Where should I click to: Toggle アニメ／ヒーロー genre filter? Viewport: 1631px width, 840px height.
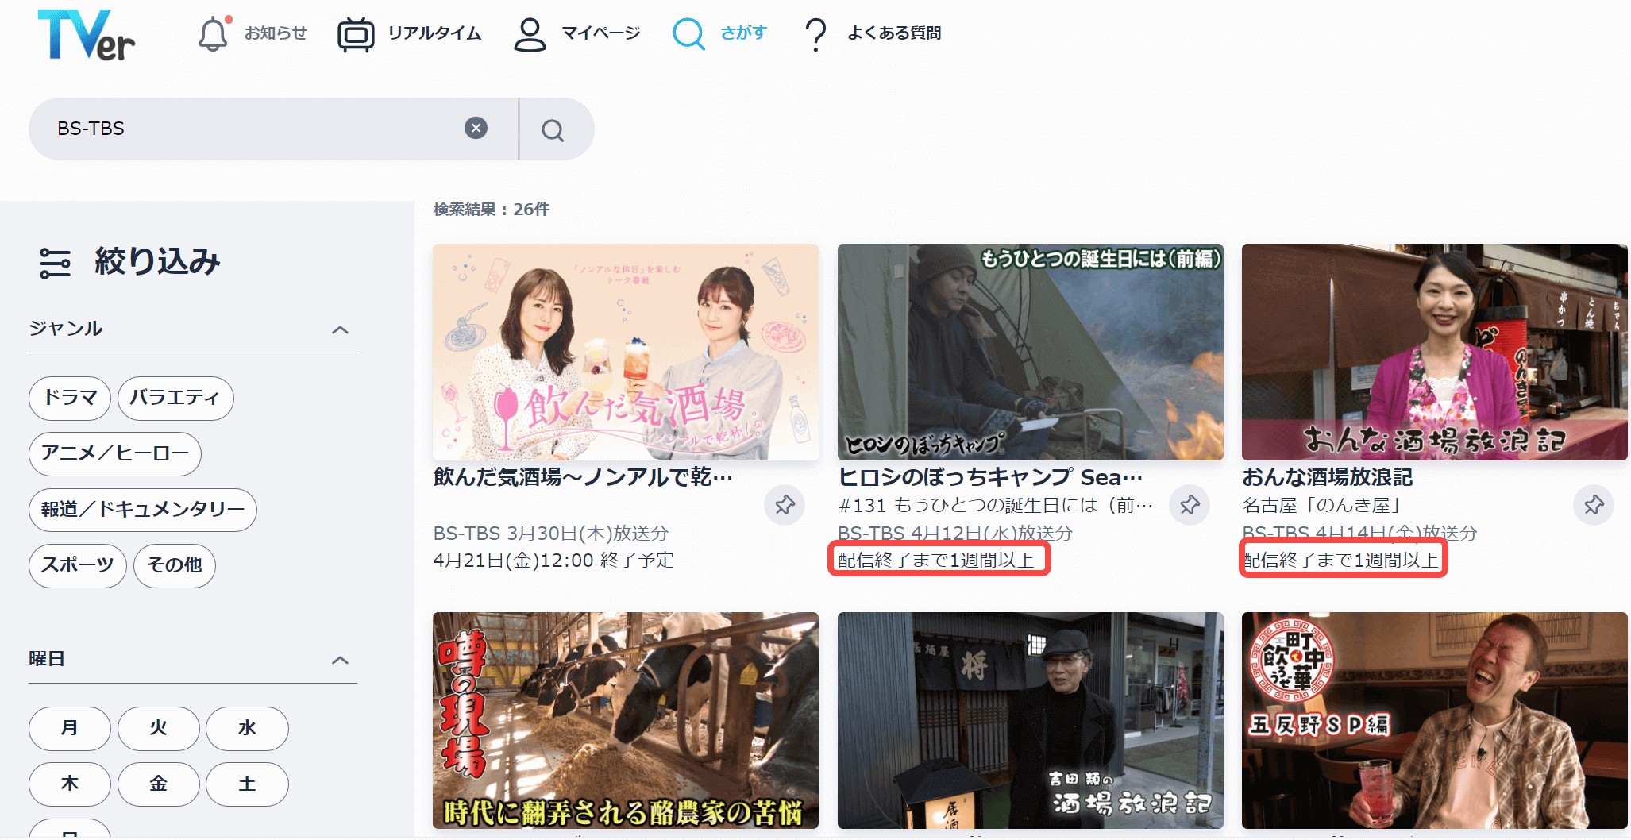tap(115, 453)
